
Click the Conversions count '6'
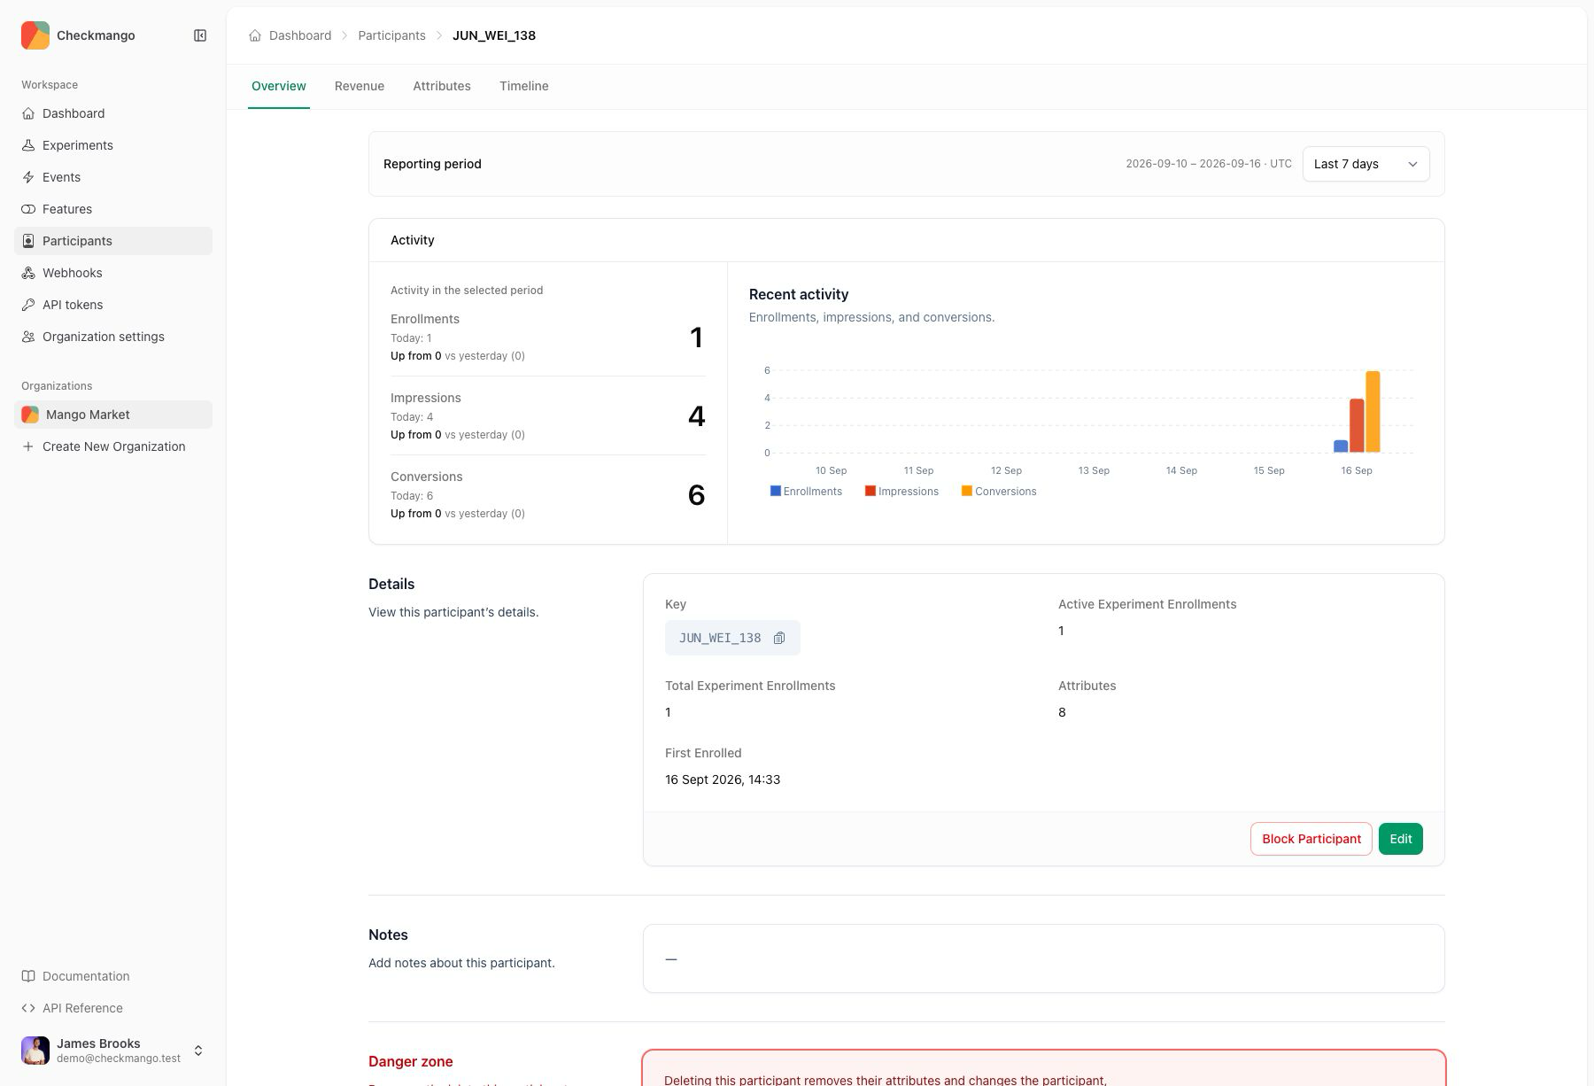click(x=697, y=495)
